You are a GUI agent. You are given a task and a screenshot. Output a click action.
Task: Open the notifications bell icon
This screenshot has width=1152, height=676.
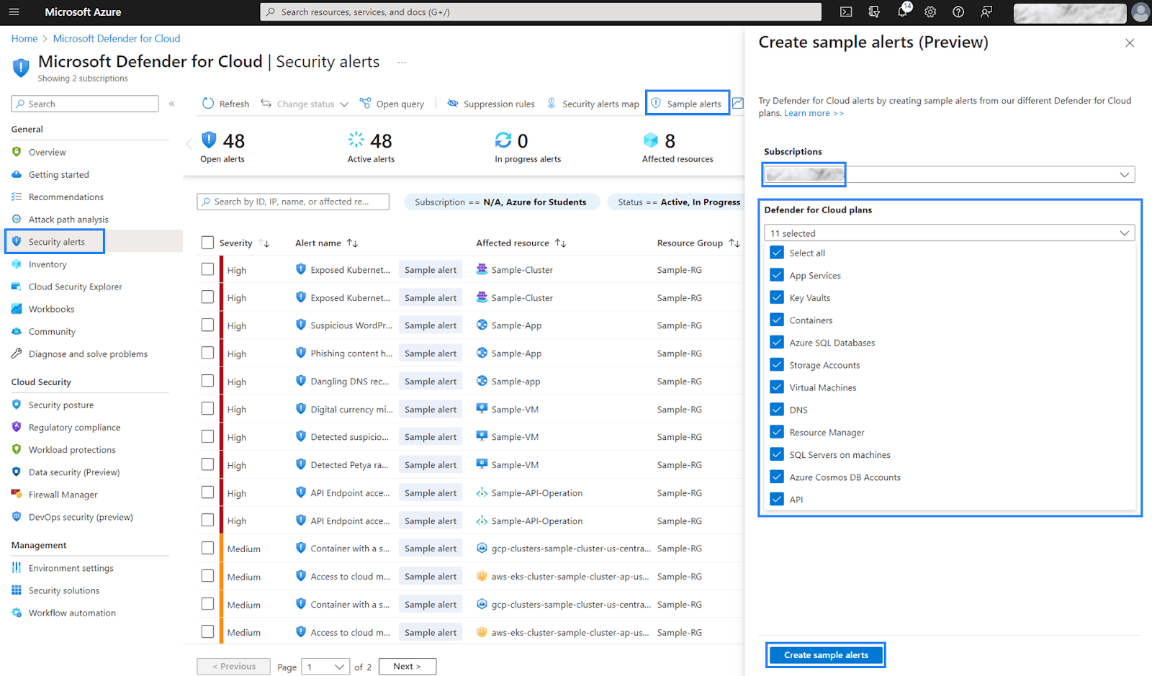[903, 12]
